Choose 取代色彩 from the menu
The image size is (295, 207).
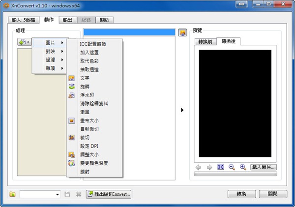(x=89, y=61)
